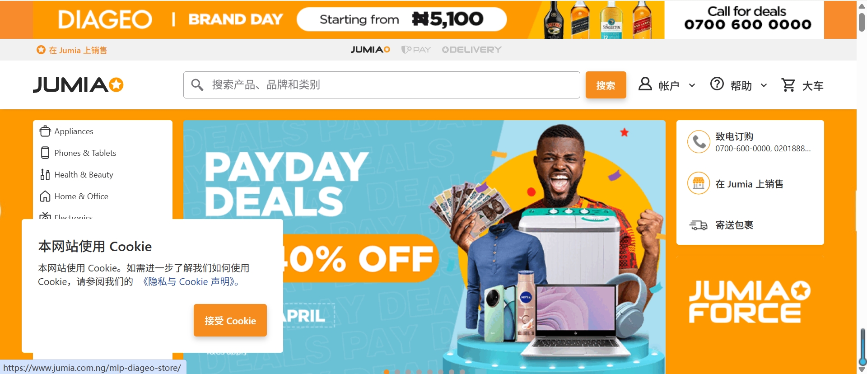This screenshot has width=867, height=374.
Task: Select the first carousel dot on the banner
Action: [x=386, y=372]
